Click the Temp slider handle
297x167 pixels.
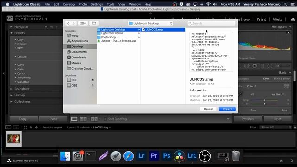[264, 100]
